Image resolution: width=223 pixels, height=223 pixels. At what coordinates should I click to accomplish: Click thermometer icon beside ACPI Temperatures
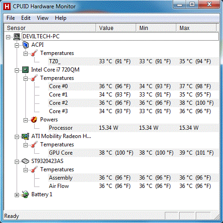(34, 53)
